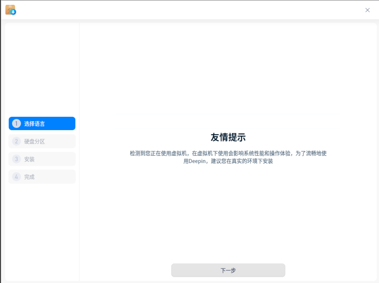Click the number 2 circle beside 硬盘分区
Viewport: 379px width, 283px height.
(x=16, y=141)
